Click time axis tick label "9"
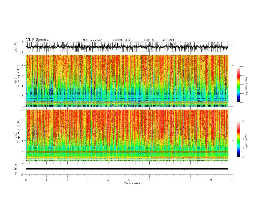261x202 pixels. (211, 180)
